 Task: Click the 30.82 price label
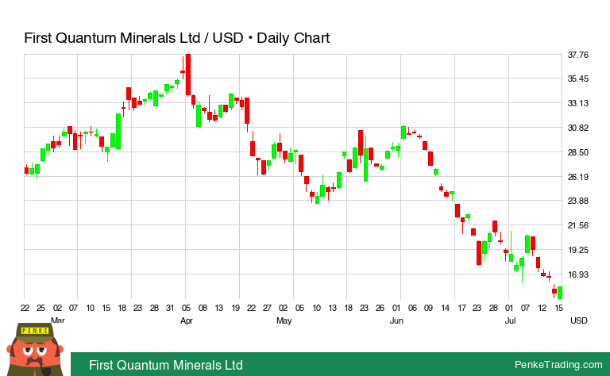click(577, 128)
